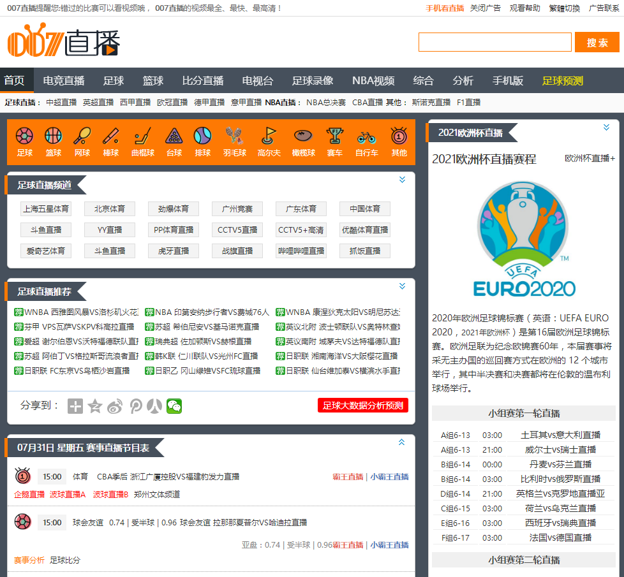624x577 pixels.
Task: Select the 排球 volleyball icon
Action: point(202,136)
